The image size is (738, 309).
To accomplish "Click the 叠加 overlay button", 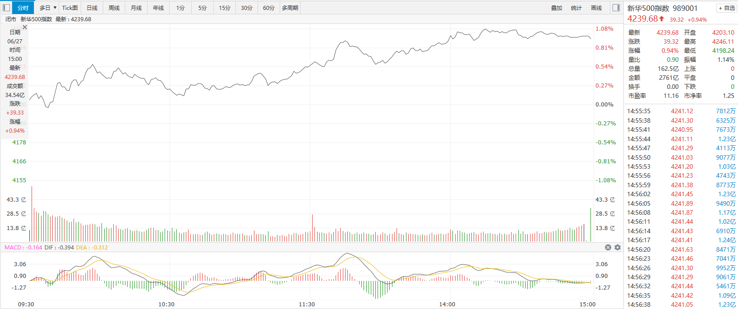I will [557, 8].
